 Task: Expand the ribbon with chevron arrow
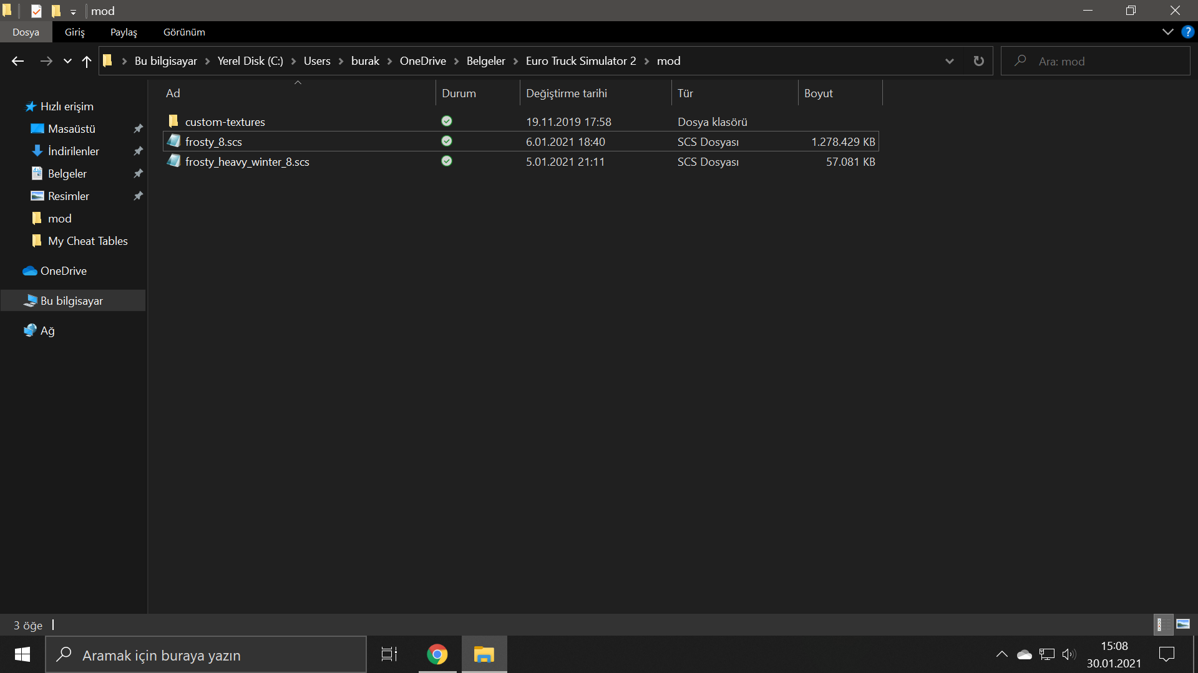tap(1167, 32)
